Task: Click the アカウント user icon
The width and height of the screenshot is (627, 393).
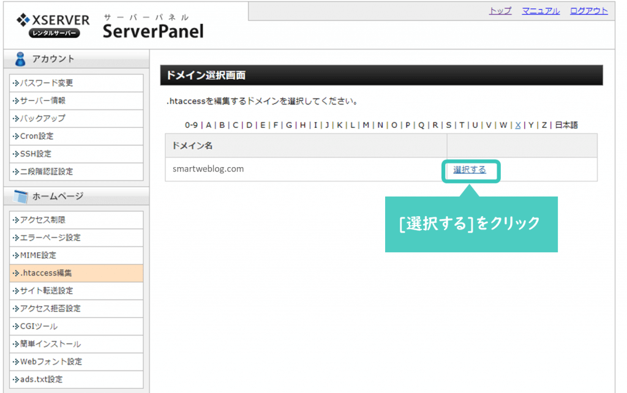Action: tap(20, 59)
